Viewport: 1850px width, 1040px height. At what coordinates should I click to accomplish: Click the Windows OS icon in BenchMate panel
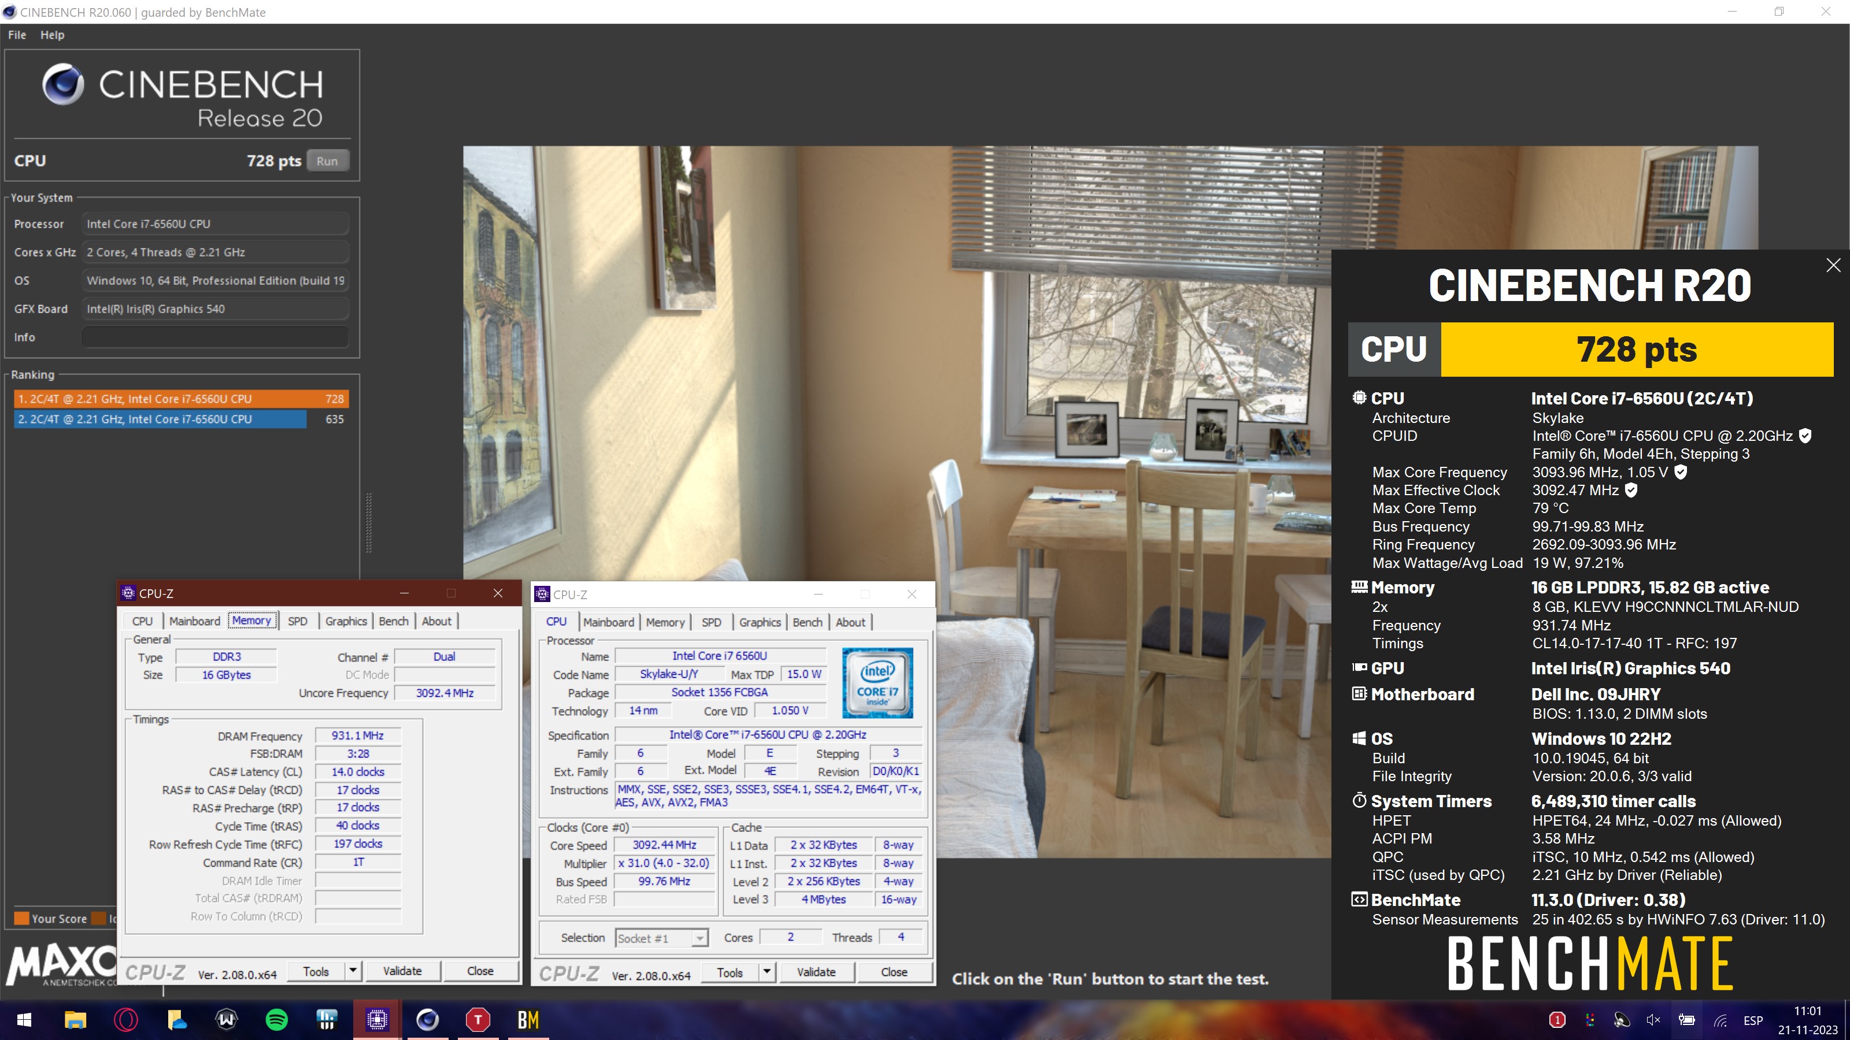[x=1359, y=738]
